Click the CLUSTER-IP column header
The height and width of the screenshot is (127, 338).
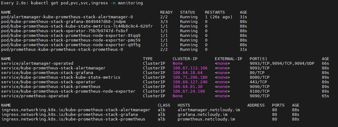(x=185, y=59)
